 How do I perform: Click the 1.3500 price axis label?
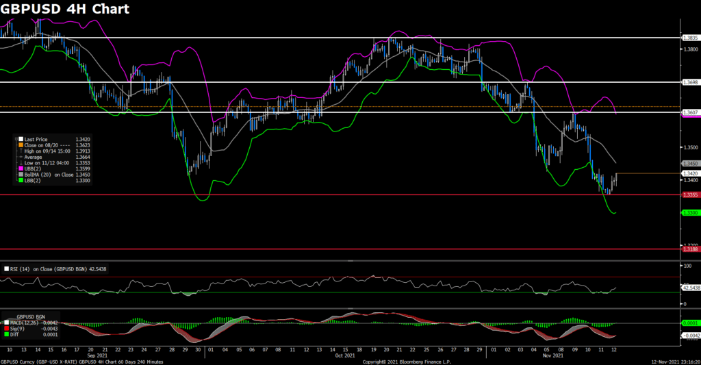coord(691,147)
